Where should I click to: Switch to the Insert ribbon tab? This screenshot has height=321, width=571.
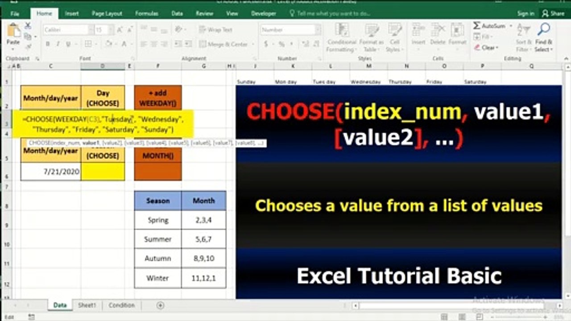(72, 13)
